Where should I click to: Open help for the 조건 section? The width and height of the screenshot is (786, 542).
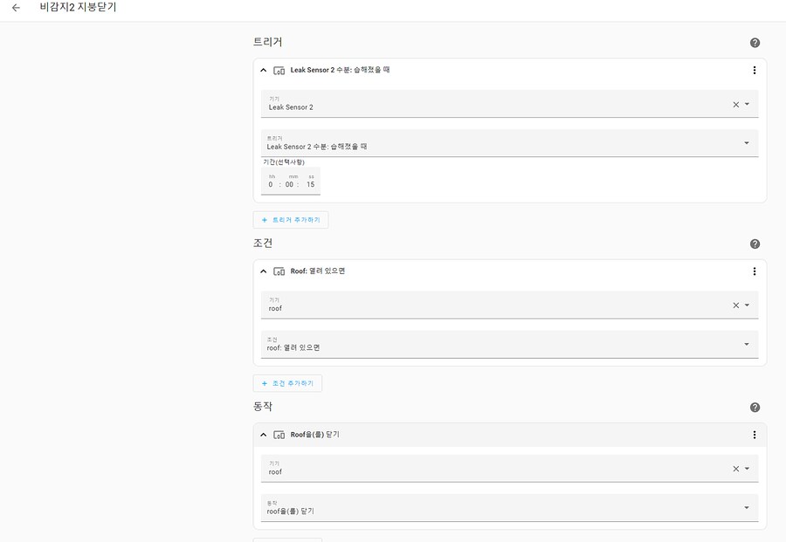coord(755,244)
